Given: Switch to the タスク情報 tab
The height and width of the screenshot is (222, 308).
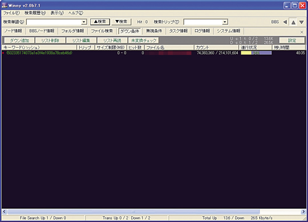Looking at the screenshot, I should pos(179,31).
